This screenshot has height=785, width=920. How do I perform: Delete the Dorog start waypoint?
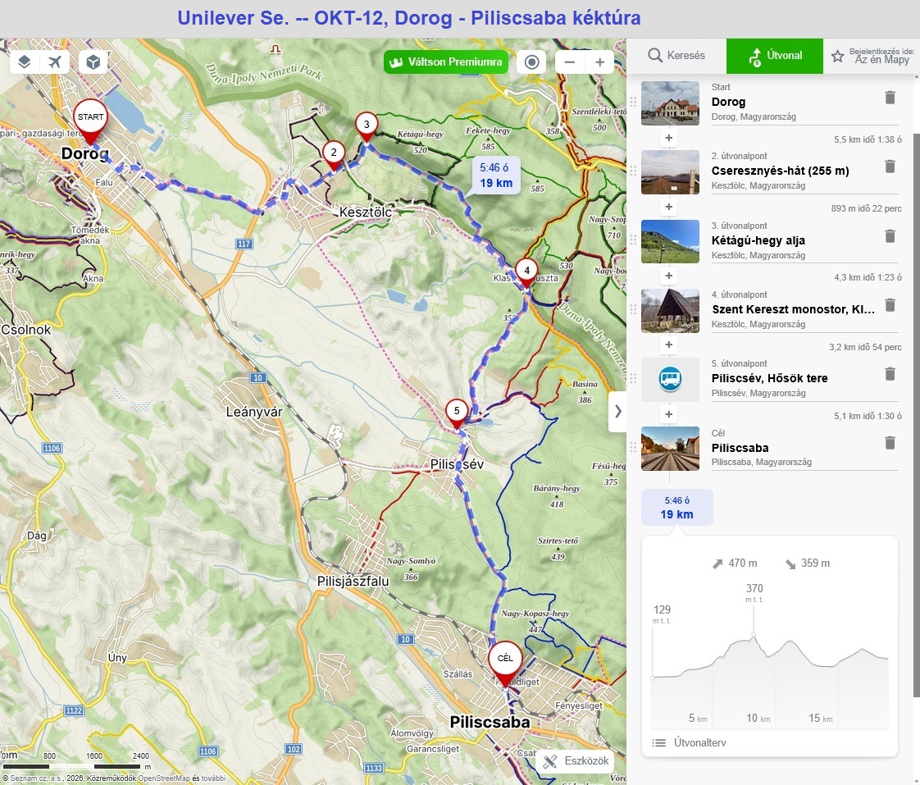pyautogui.click(x=890, y=98)
